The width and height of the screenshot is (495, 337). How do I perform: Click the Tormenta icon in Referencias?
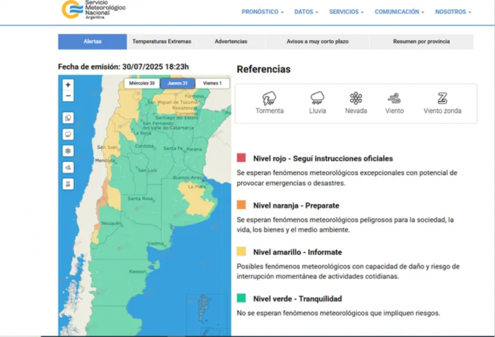[x=269, y=98]
